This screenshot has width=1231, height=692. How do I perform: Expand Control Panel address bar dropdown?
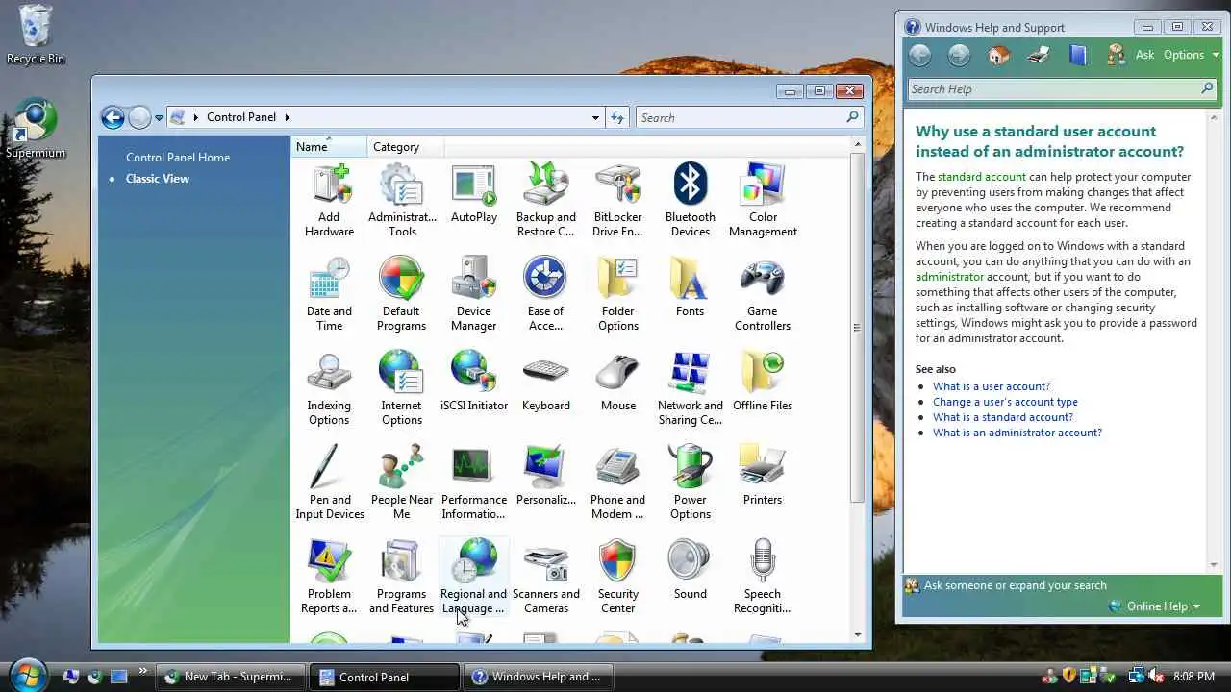coord(596,117)
